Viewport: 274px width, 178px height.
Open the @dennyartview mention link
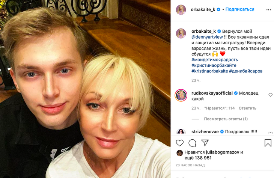point(207,37)
